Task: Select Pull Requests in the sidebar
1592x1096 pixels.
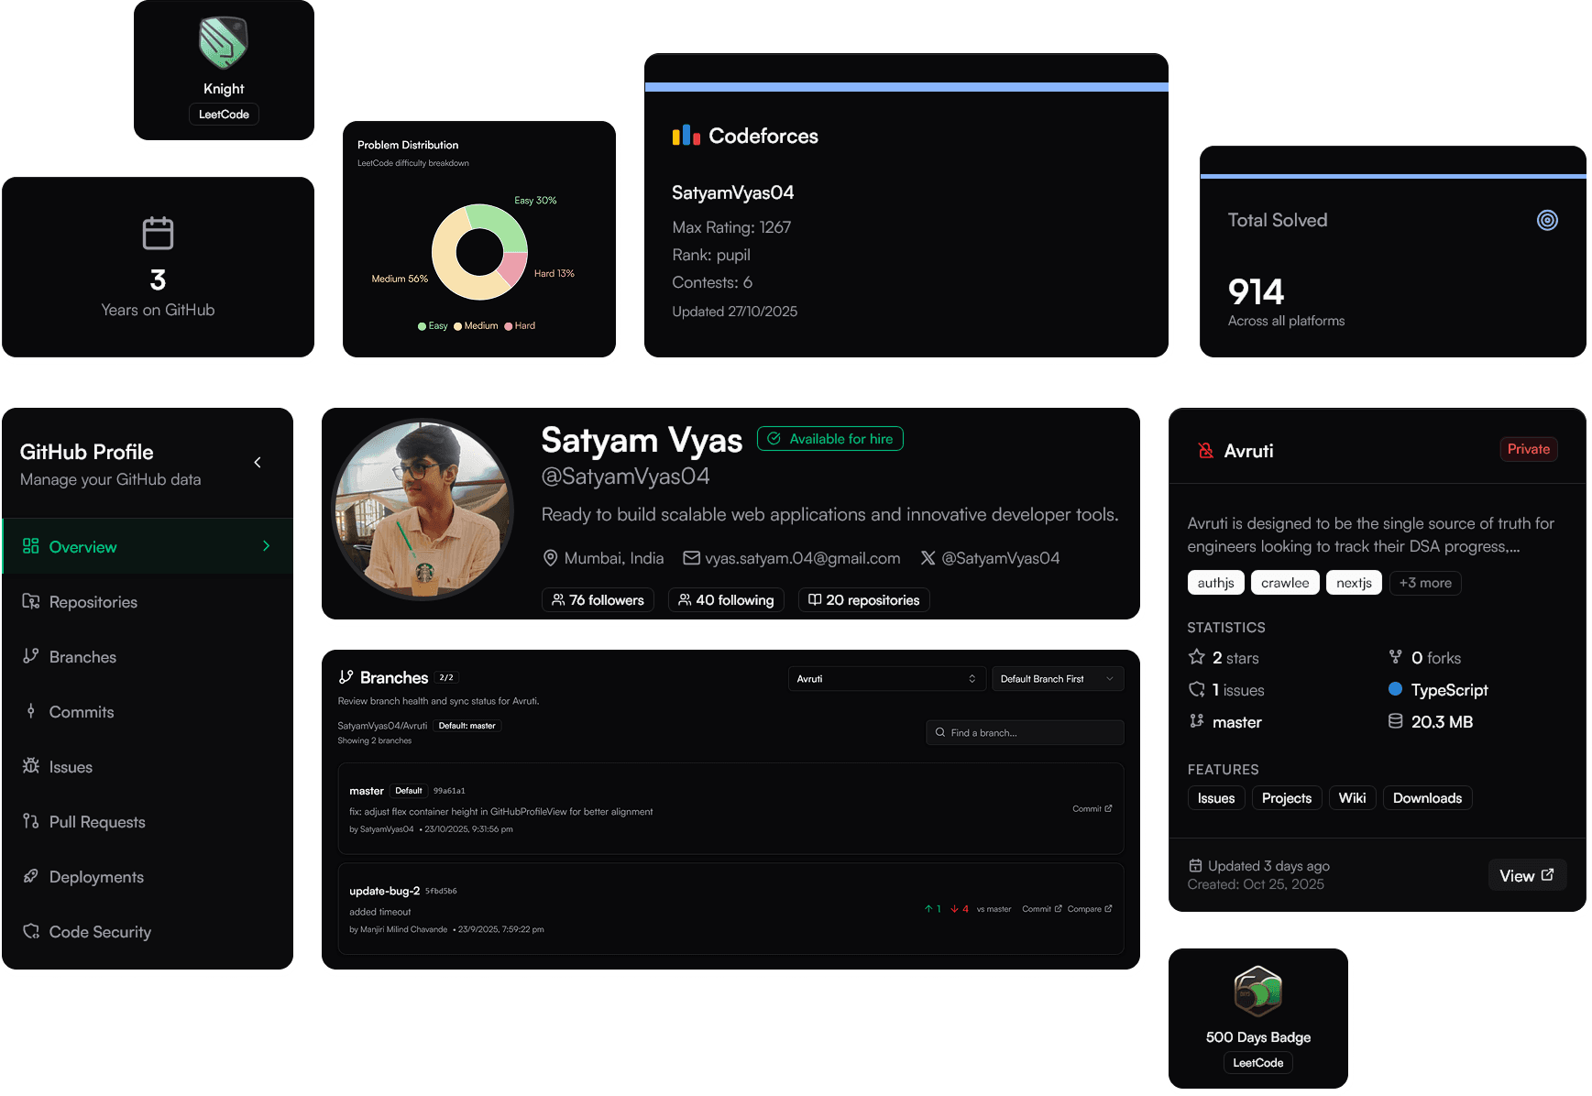Action: [x=96, y=821]
